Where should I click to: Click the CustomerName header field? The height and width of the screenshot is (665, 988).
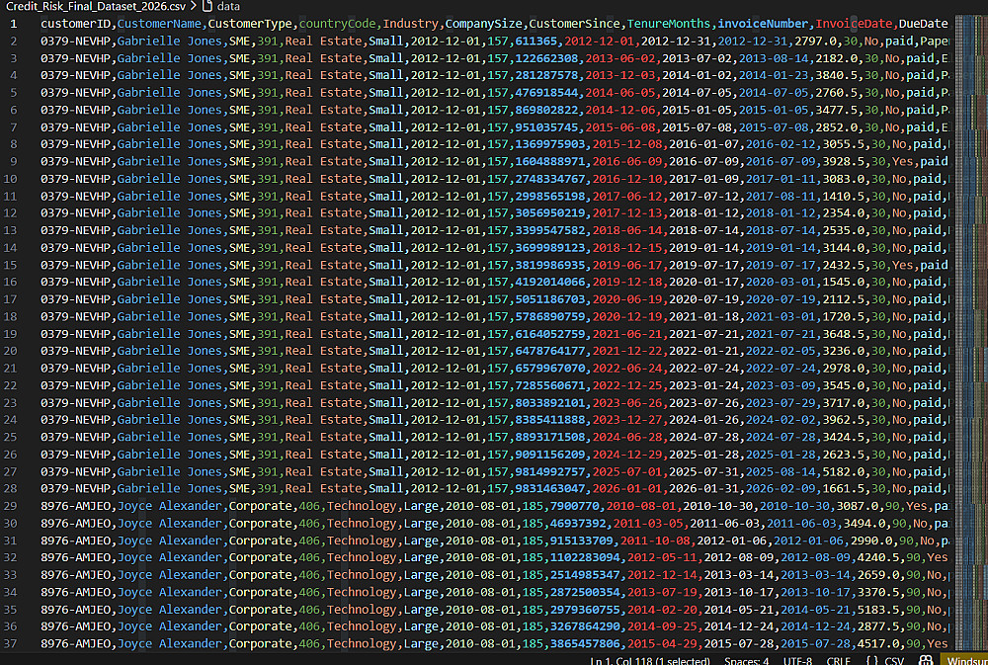click(x=159, y=24)
